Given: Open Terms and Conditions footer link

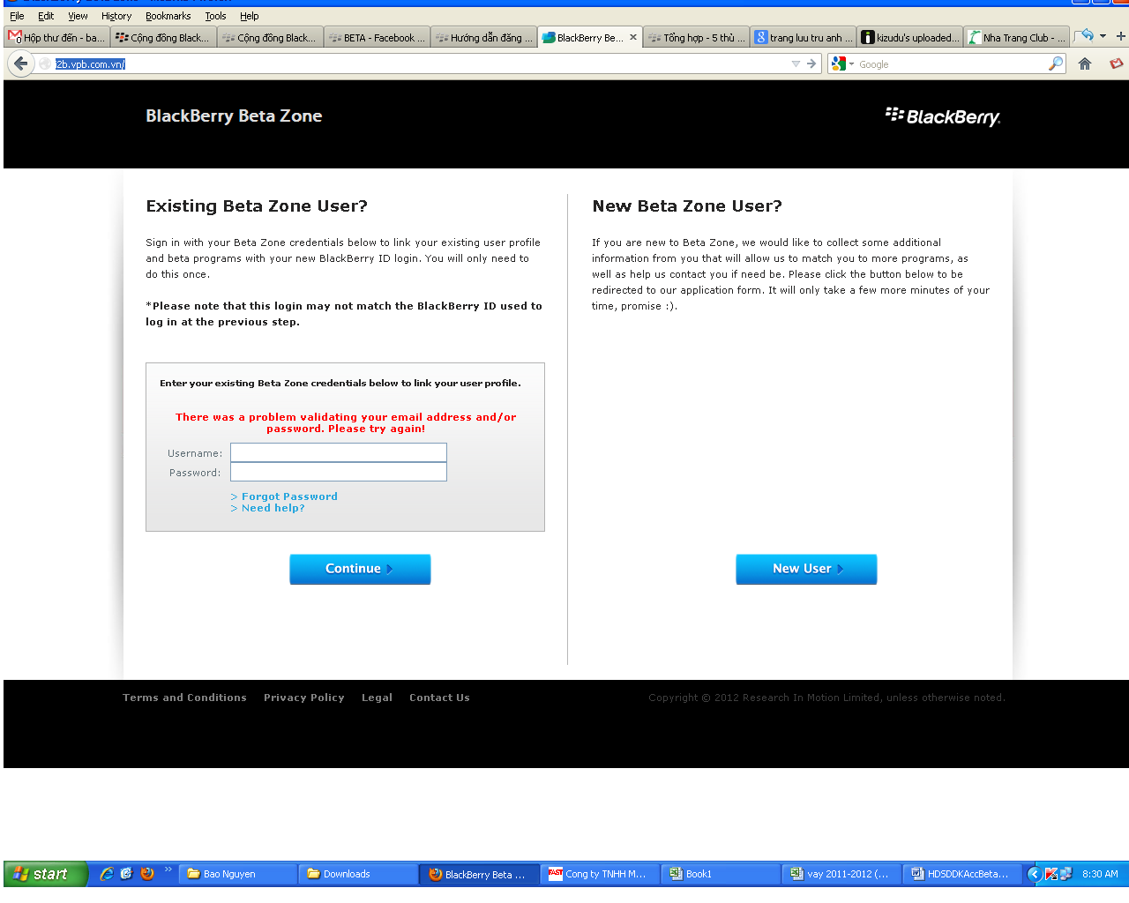Looking at the screenshot, I should pos(184,698).
